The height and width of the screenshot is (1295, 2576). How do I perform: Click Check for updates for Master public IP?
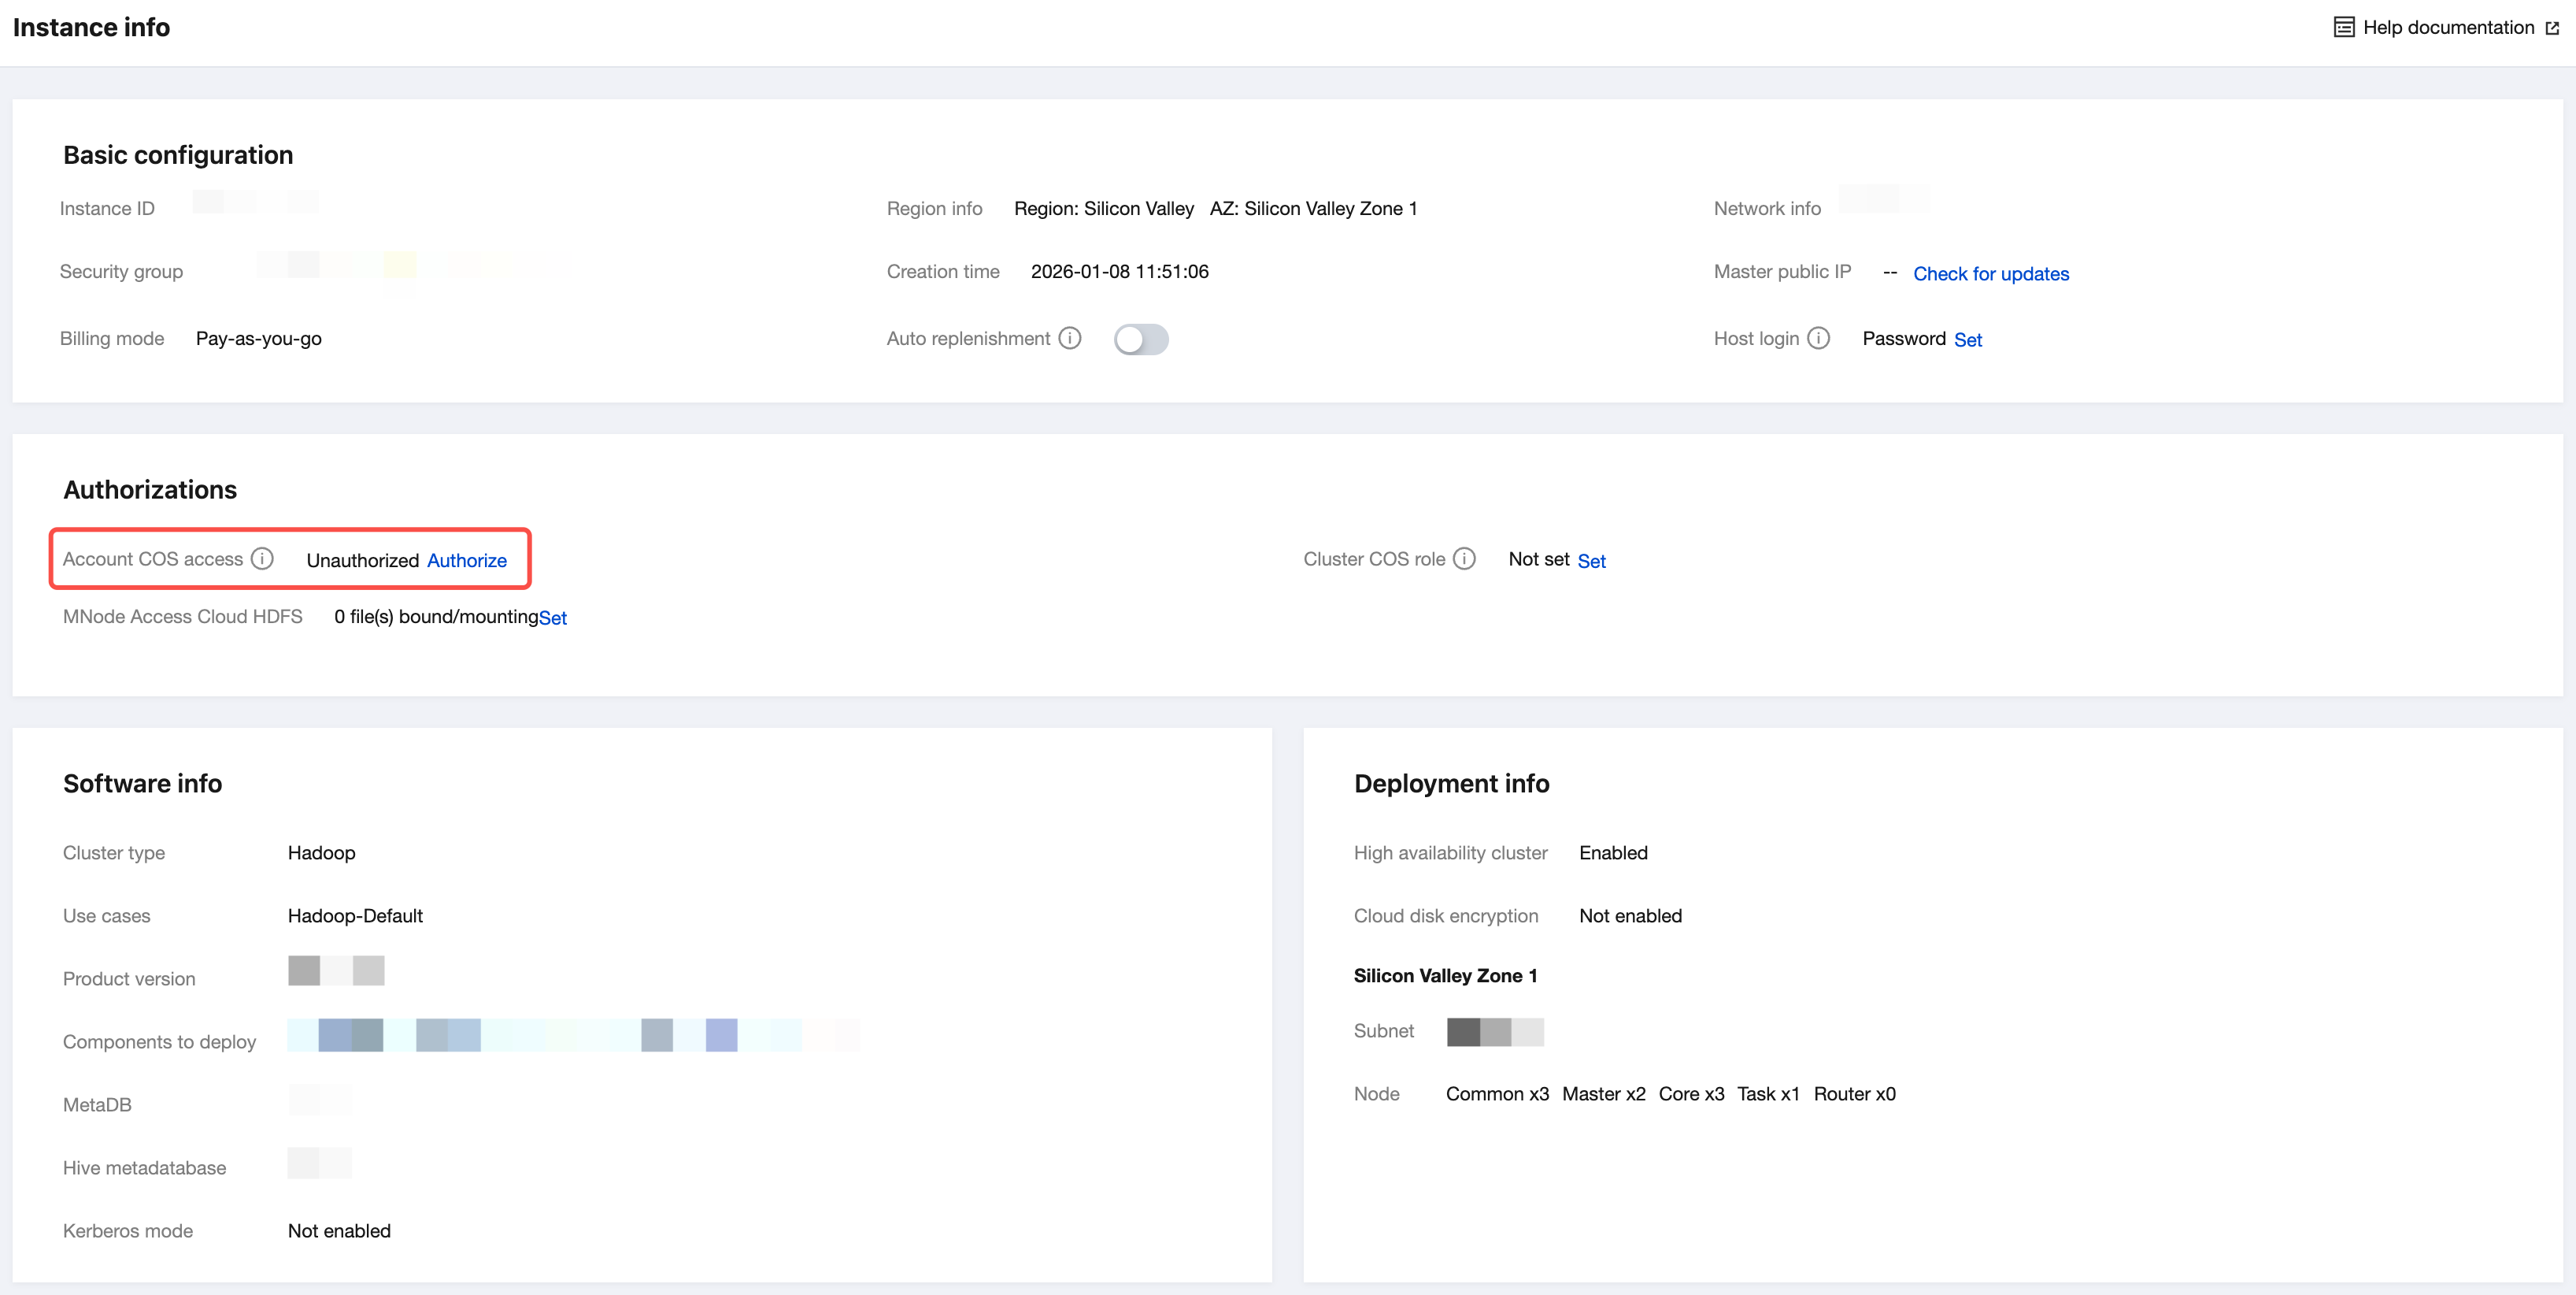coord(1990,273)
